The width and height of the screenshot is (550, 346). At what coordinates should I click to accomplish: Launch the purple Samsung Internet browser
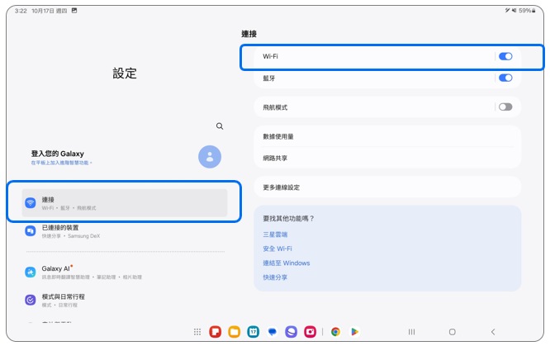pos(292,332)
